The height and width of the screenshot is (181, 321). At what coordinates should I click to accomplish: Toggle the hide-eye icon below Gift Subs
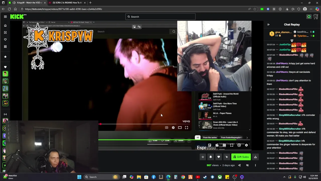247,165
